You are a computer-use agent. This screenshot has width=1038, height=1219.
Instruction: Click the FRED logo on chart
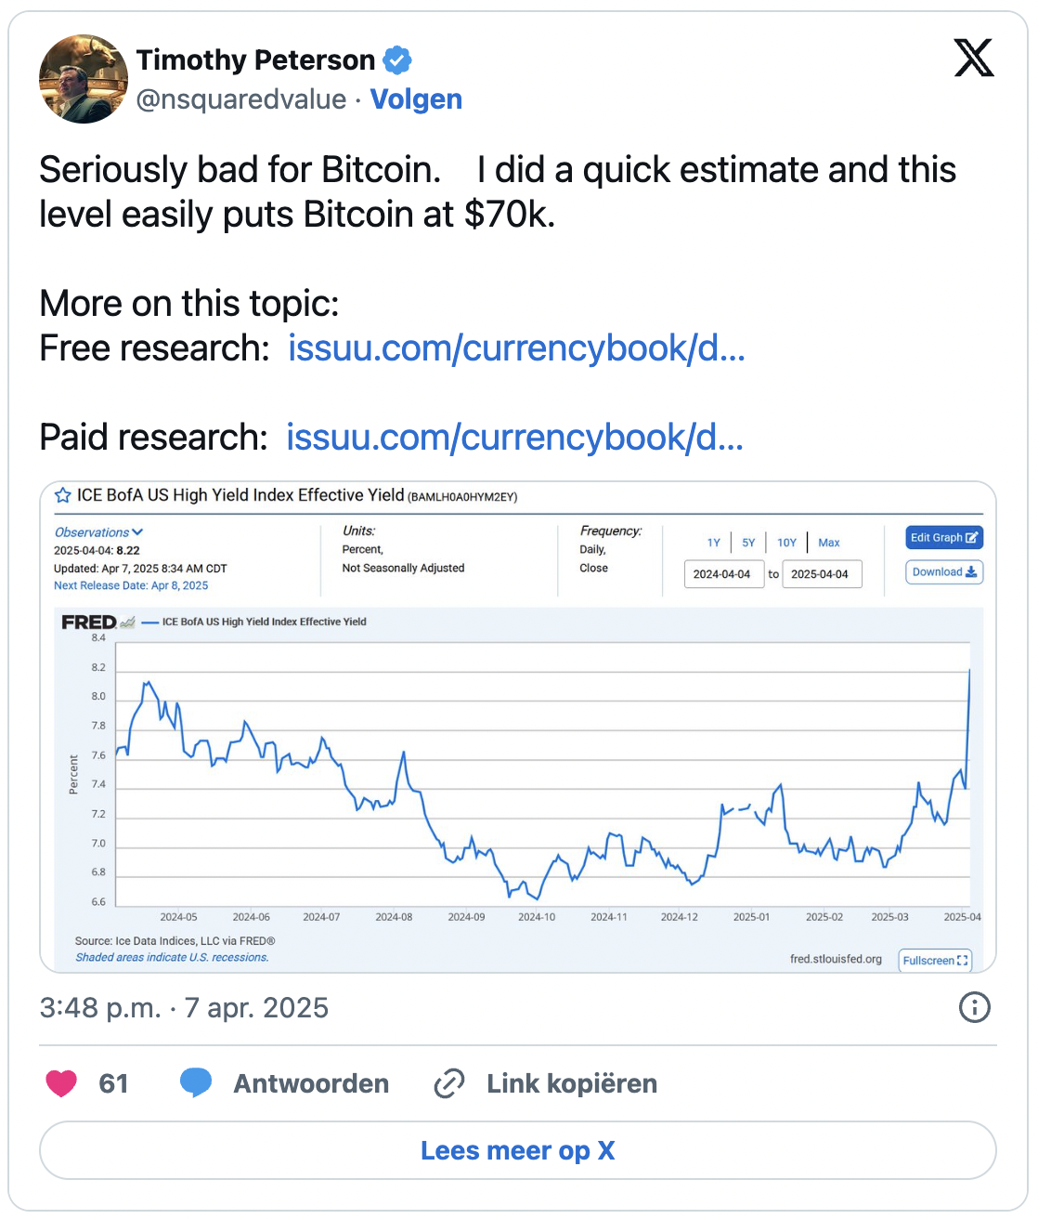pos(89,623)
